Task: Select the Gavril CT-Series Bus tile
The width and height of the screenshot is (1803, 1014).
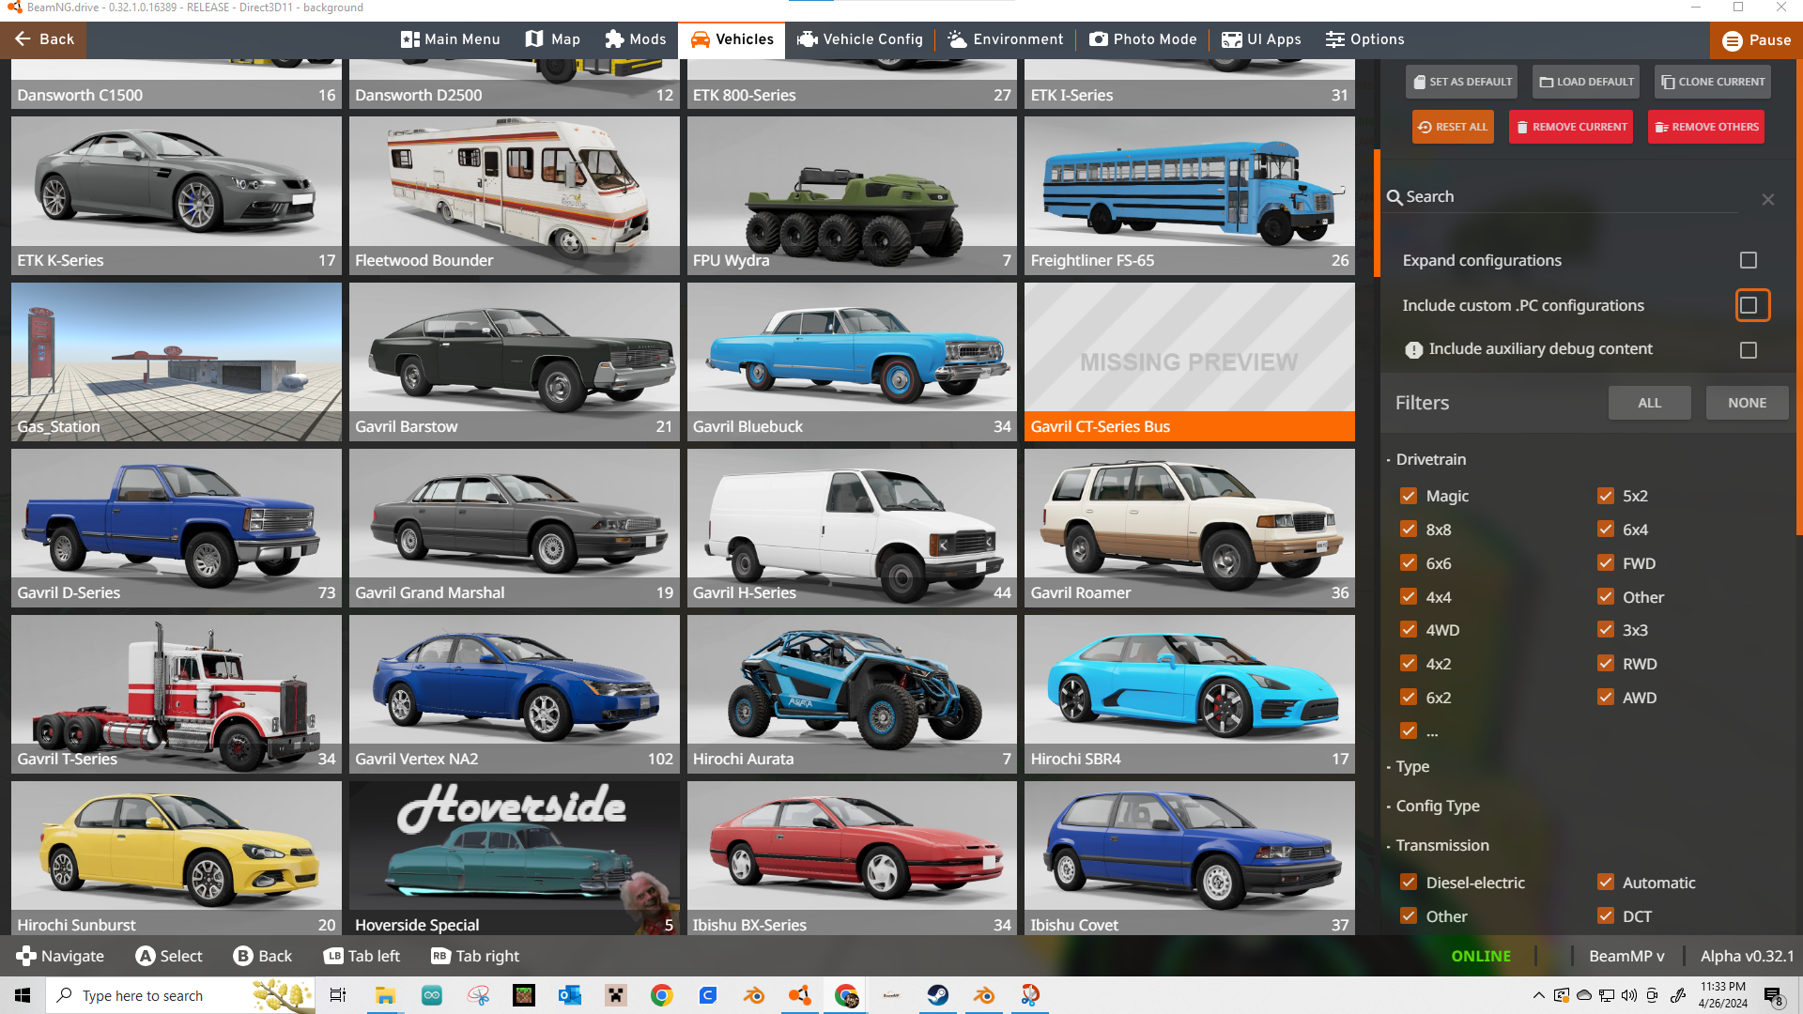Action: [1190, 361]
